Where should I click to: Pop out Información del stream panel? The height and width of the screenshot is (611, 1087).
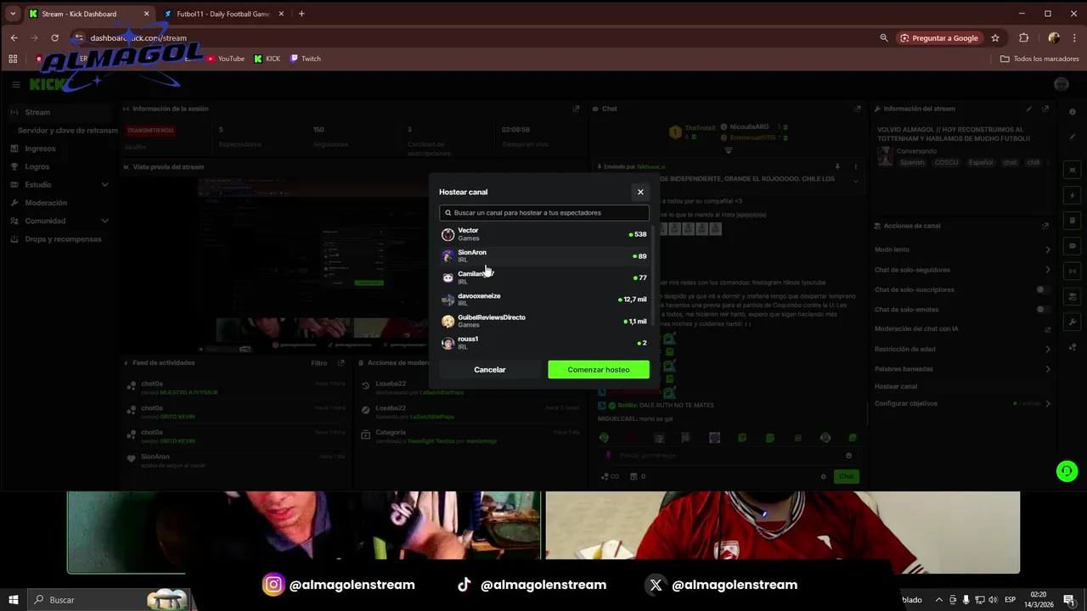click(1045, 109)
